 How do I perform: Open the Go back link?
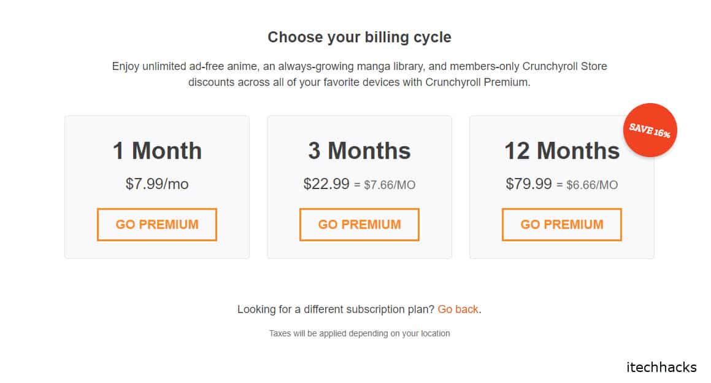[x=457, y=309]
